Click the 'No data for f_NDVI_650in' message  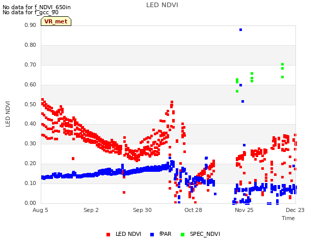[x=37, y=7]
